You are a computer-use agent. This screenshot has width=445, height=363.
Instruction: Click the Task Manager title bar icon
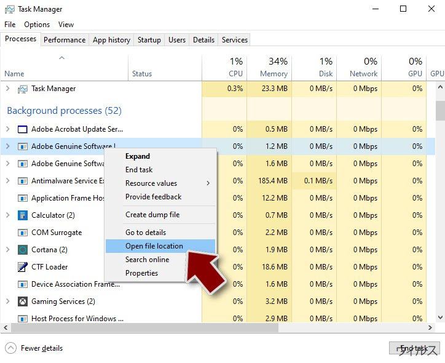pos(9,9)
